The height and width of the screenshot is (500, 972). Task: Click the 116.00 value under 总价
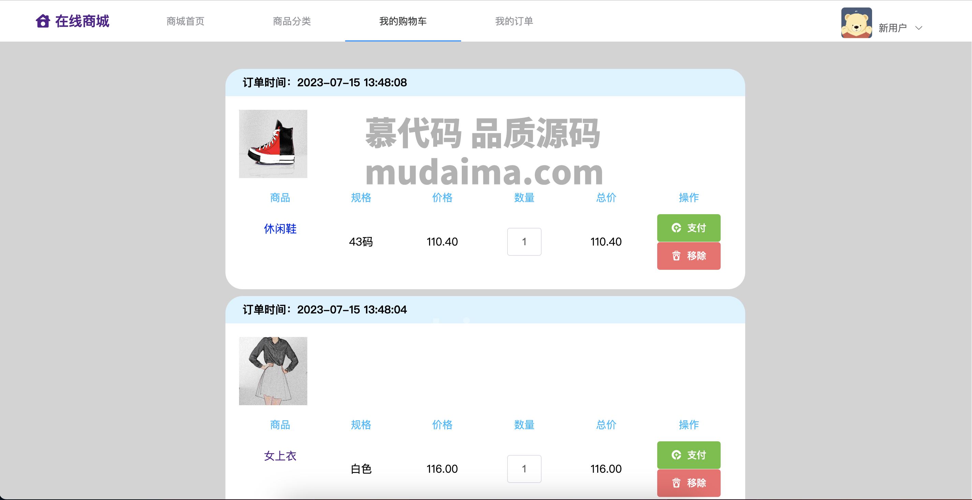606,469
